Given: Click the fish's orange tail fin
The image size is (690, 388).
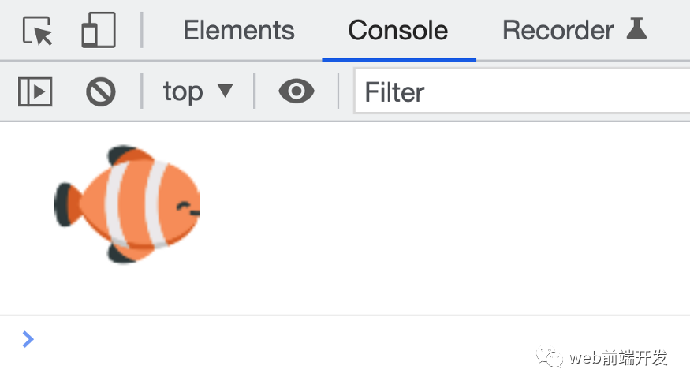Looking at the screenshot, I should 69,204.
